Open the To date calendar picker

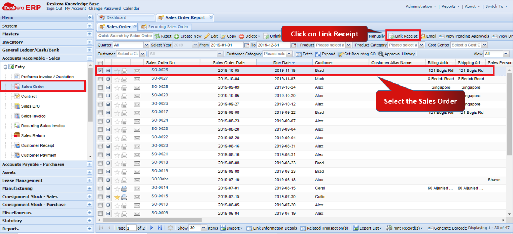(x=294, y=45)
